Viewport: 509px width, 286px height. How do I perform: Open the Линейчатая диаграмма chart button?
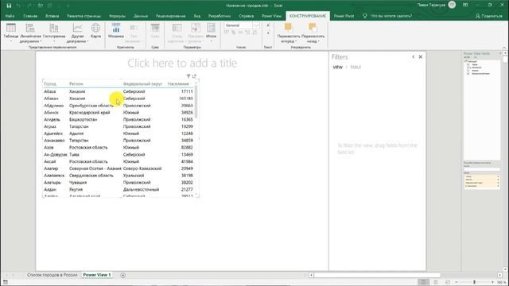click(30, 33)
